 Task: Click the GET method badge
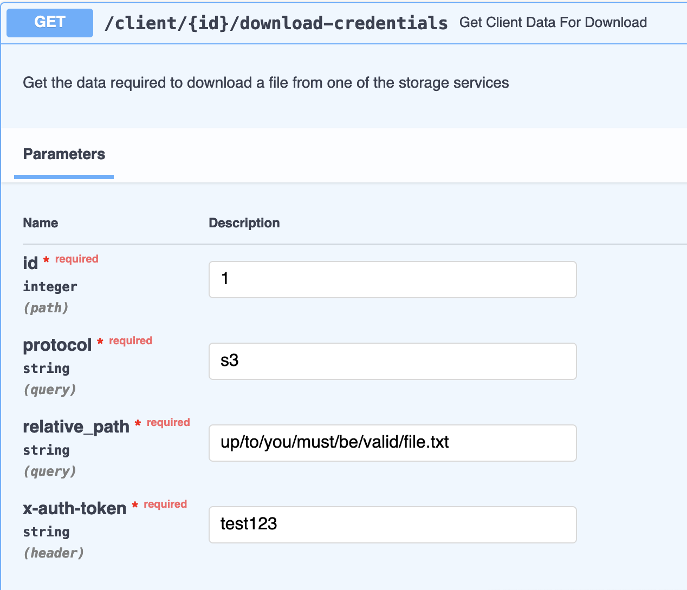[x=50, y=23]
